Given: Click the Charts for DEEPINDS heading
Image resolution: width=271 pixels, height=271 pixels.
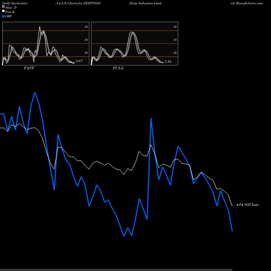Looking at the screenshot, I should click(85, 3).
